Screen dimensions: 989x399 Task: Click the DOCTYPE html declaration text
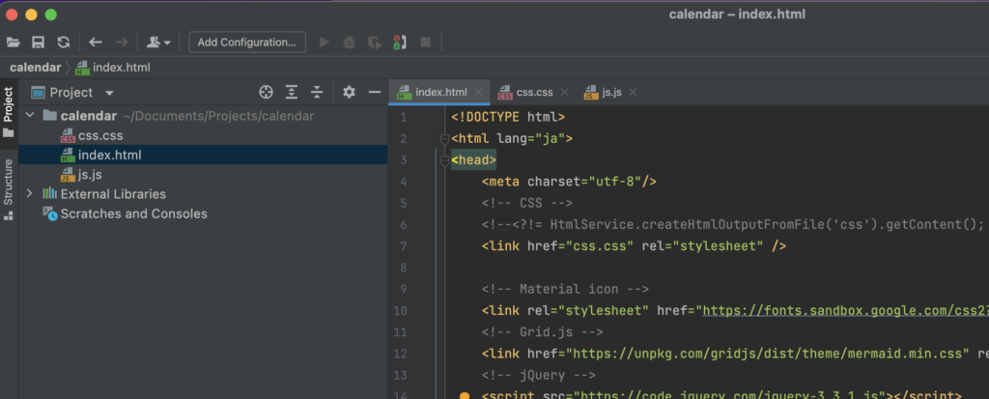tap(508, 117)
